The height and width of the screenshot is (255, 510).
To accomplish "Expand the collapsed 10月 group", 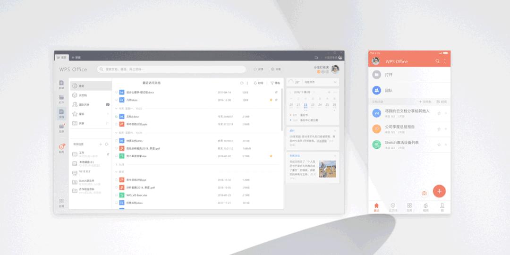I will click(116, 165).
